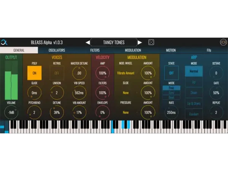Click the VIB AMOUNT 17% knob
The height and width of the screenshot is (171, 228).
pos(79,112)
